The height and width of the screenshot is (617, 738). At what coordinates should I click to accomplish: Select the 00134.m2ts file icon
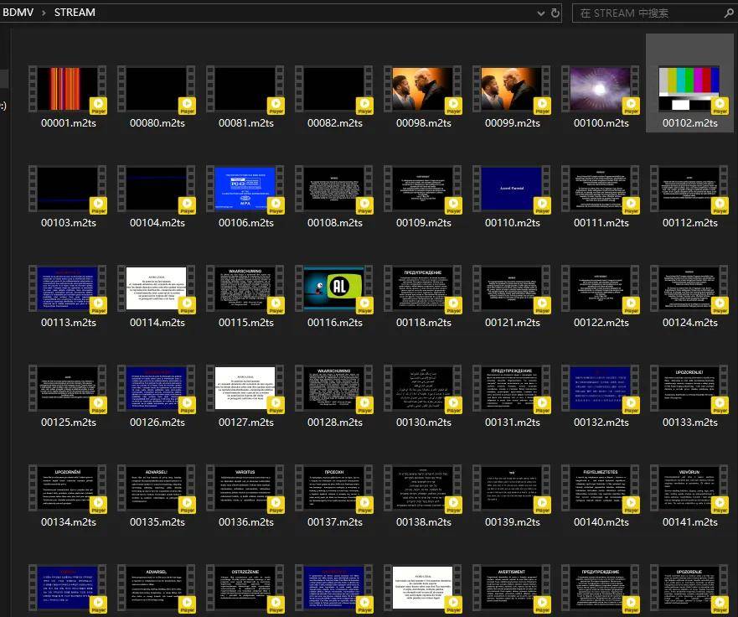coord(68,489)
